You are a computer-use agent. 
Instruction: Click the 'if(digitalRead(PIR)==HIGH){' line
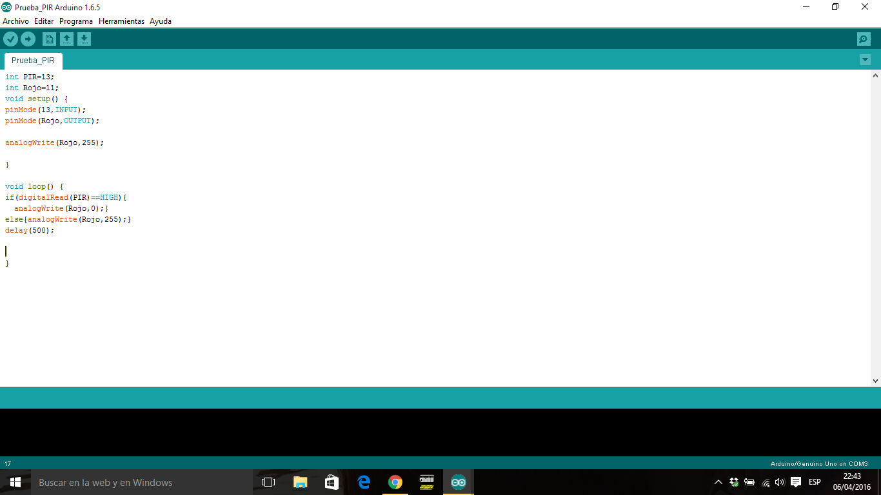coord(66,197)
